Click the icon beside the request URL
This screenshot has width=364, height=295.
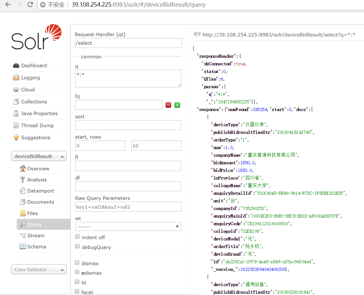point(197,35)
